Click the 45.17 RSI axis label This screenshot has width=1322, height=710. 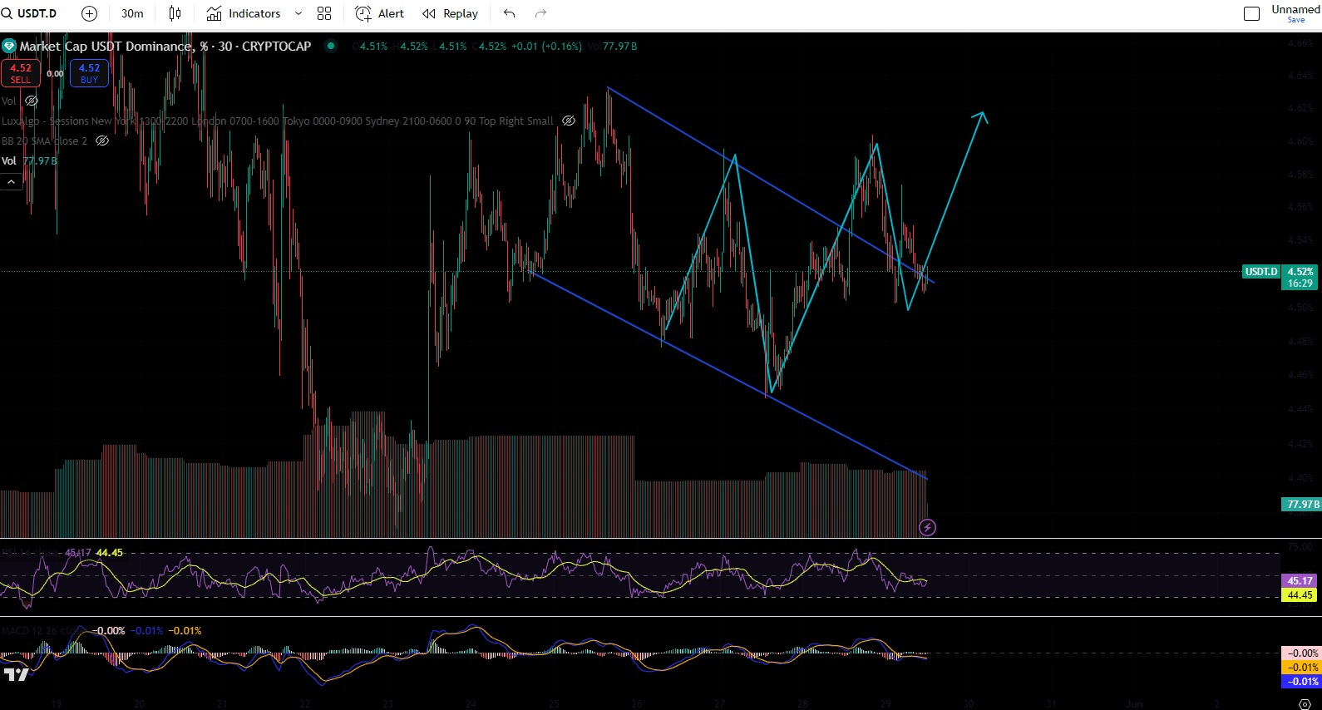click(x=1300, y=581)
